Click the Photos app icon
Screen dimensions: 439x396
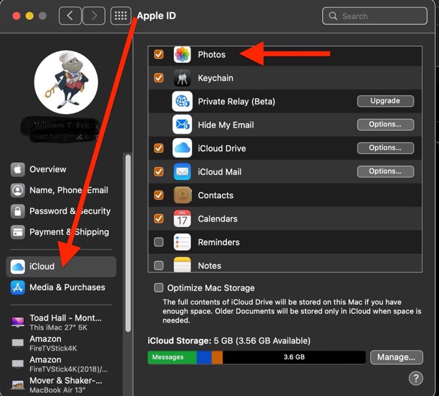pyautogui.click(x=182, y=54)
